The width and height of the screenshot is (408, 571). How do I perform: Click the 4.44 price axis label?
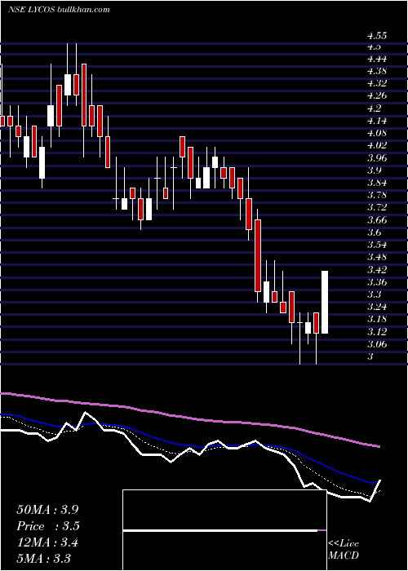coord(377,59)
